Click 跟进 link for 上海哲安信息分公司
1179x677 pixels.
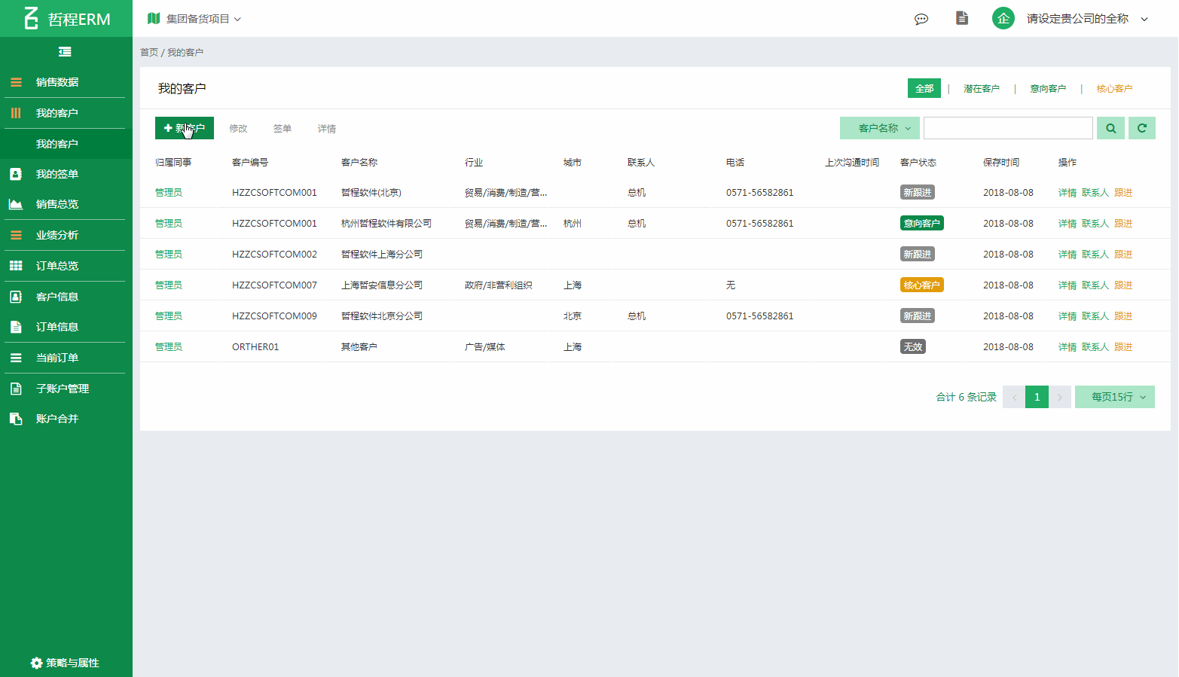coord(1122,285)
